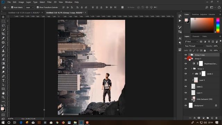Open the Fill value dropdown arrow
This screenshot has height=125, width=222.
point(220,50)
